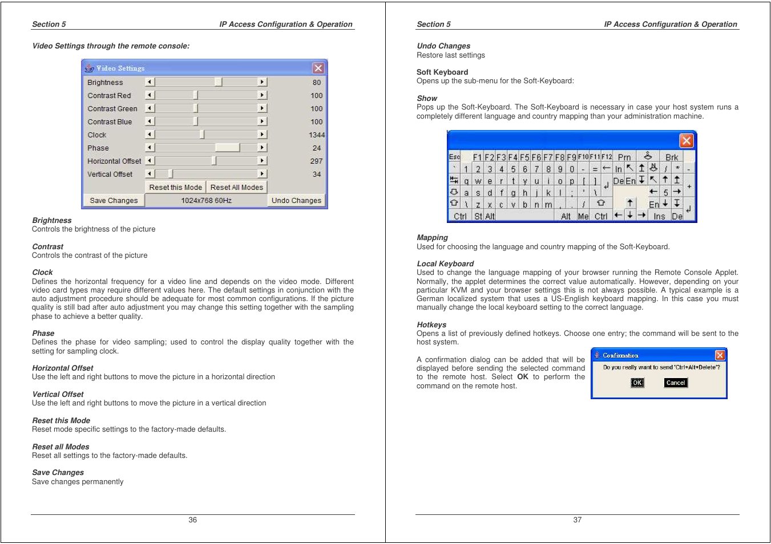771x544 pixels.
Task: Increase Clock value with its right arrow
Action: pyautogui.click(x=262, y=135)
